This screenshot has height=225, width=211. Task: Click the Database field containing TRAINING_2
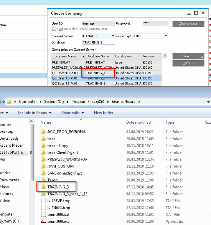99,42
